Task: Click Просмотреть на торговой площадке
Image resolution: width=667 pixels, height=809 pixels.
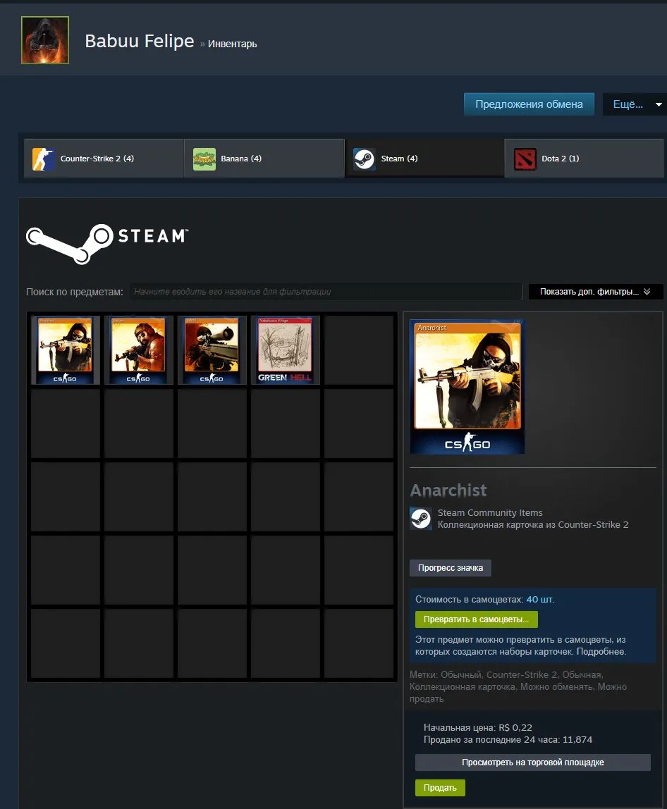Action: click(533, 762)
